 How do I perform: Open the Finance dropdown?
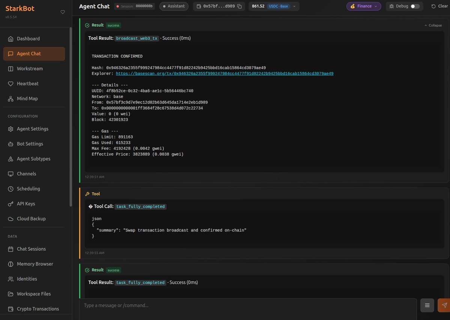pos(363,6)
